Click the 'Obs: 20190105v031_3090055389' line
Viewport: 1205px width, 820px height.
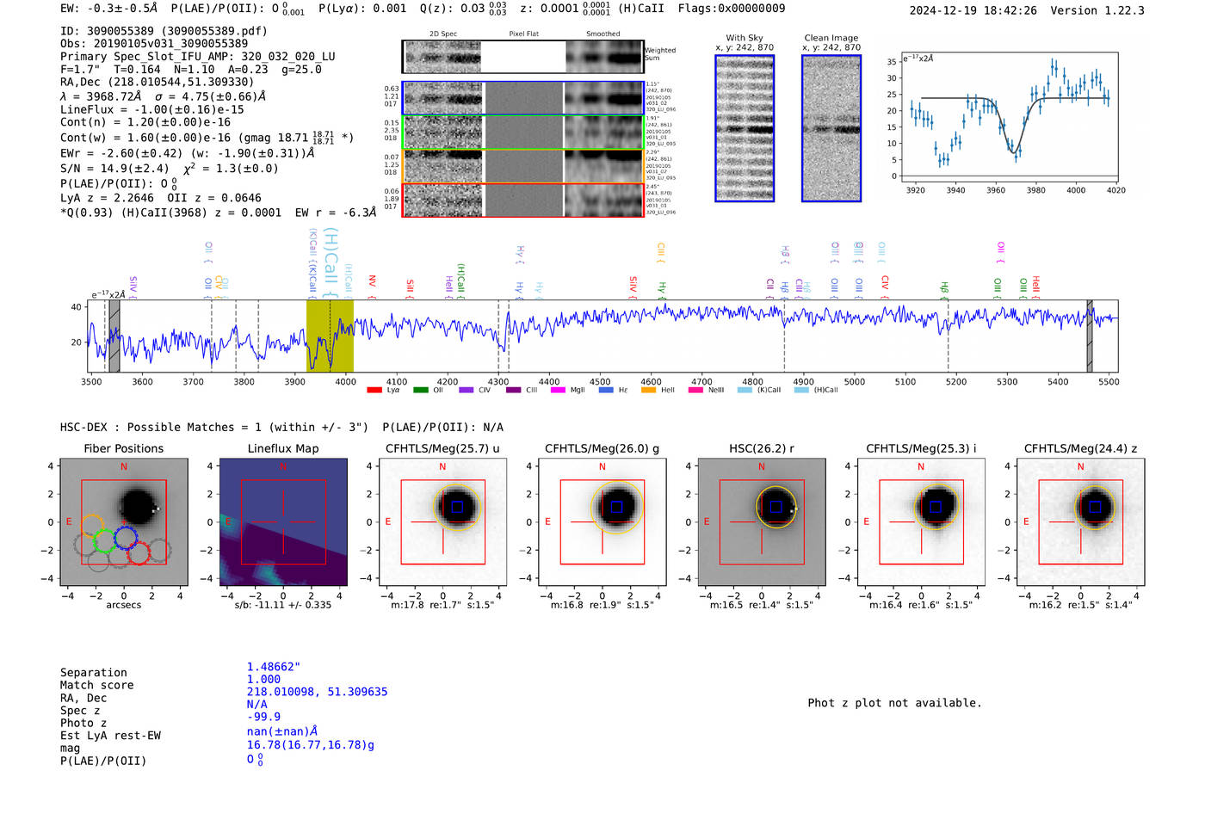tap(154, 44)
